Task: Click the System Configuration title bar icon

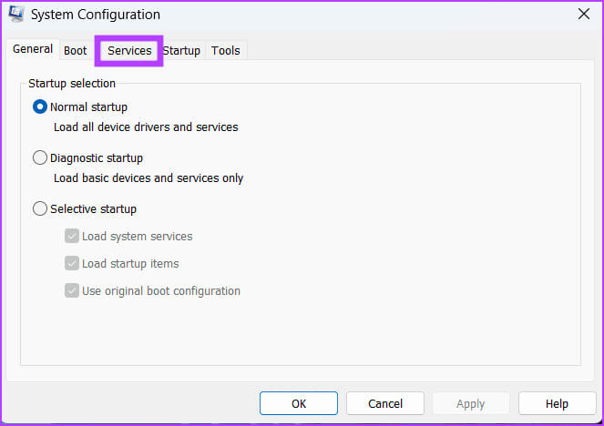Action: (x=16, y=14)
